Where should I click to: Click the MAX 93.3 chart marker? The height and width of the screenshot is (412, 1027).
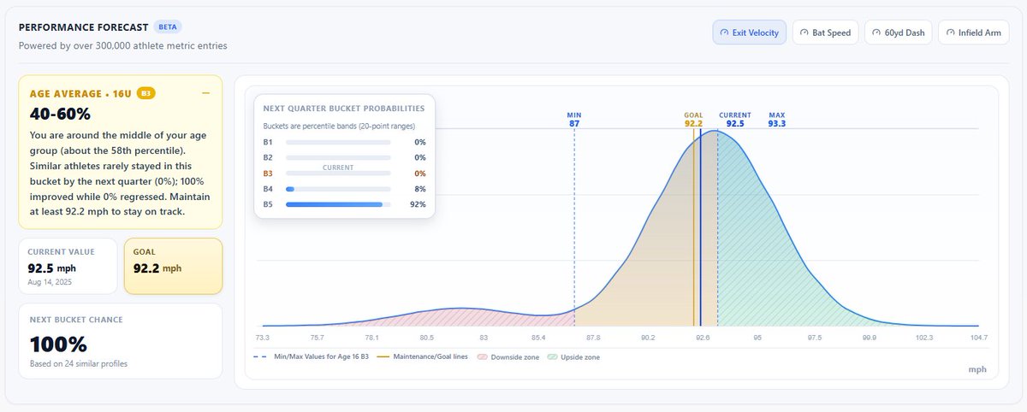777,119
